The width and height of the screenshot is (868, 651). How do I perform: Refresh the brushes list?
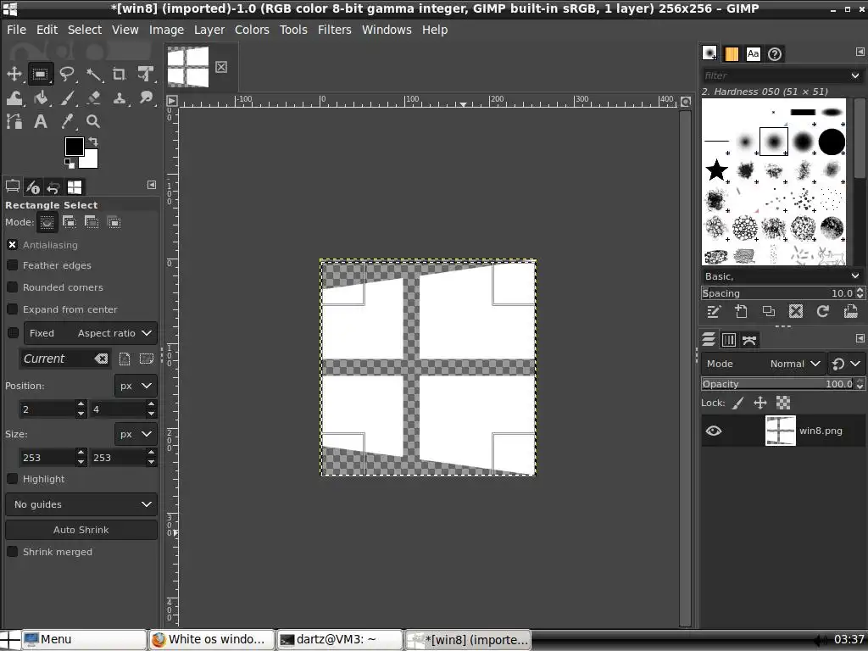pyautogui.click(x=822, y=311)
